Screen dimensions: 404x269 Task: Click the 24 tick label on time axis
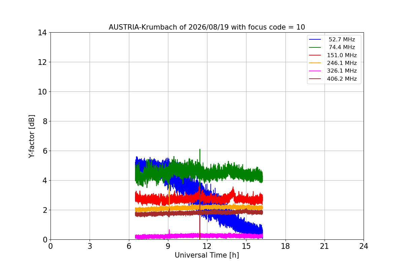[364, 246]
